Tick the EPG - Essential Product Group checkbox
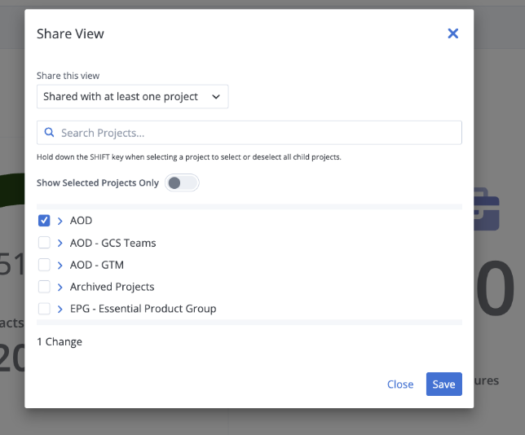The width and height of the screenshot is (525, 435). coord(44,309)
